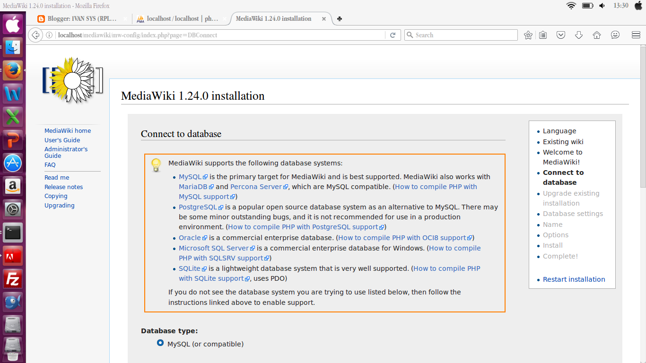The height and width of the screenshot is (363, 646).
Task: Show bookmarks list icon in toolbar
Action: click(543, 35)
